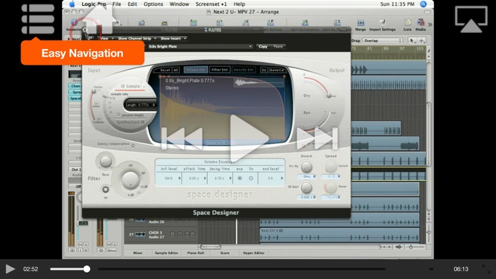Move the video progress scrubber knob

87,269
